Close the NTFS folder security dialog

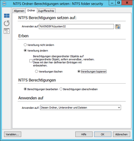(127, 3)
